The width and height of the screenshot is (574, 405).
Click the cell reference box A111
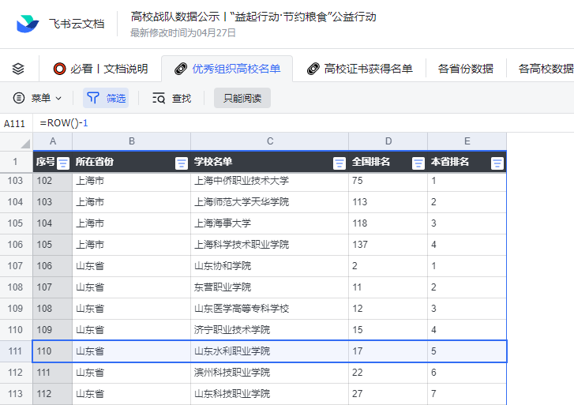pos(14,123)
